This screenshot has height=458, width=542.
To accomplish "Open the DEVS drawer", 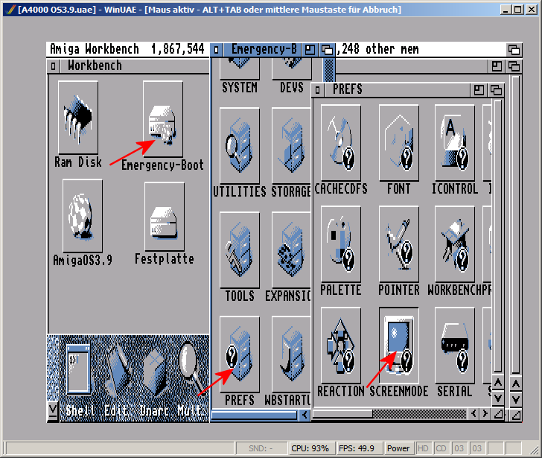I will (x=292, y=69).
